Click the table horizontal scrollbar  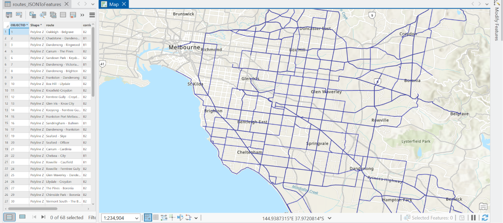(x=33, y=208)
